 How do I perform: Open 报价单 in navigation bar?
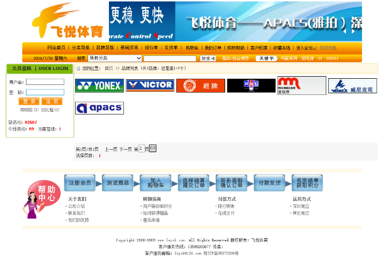click(x=151, y=48)
